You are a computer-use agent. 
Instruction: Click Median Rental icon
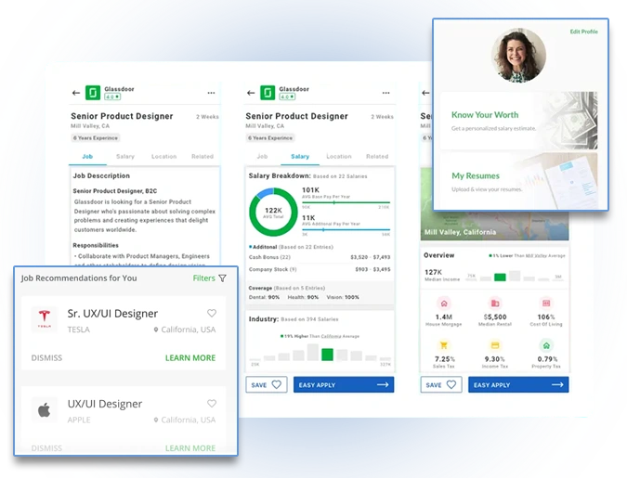(495, 304)
